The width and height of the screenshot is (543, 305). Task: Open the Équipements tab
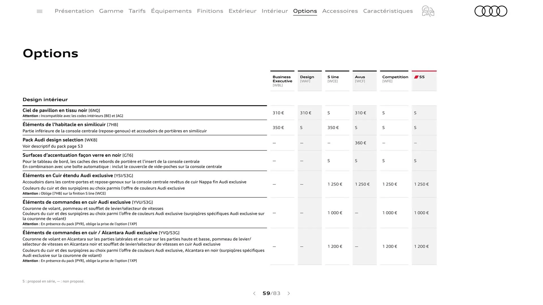(x=171, y=11)
